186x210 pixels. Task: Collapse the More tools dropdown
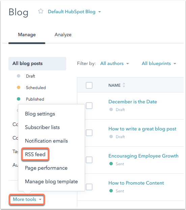[x=27, y=199]
